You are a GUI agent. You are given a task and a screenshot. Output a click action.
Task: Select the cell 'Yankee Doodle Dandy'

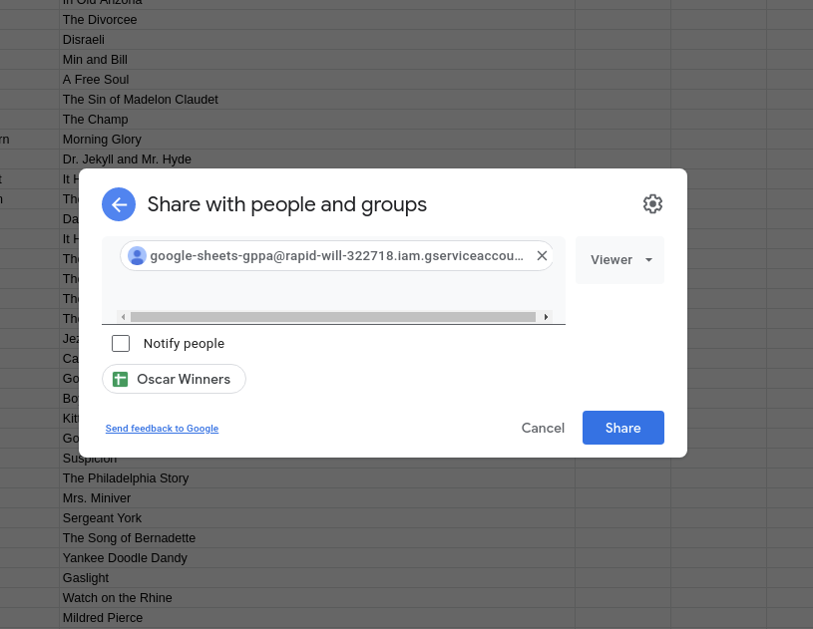coord(317,558)
